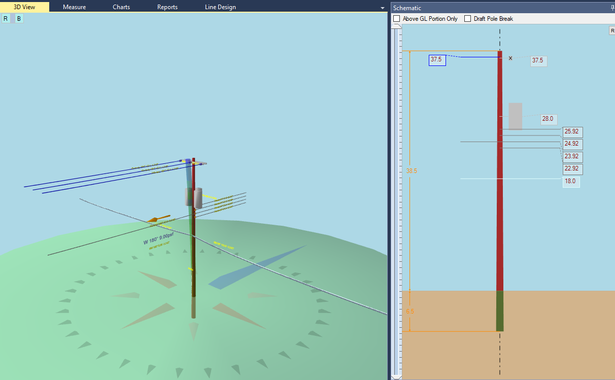The width and height of the screenshot is (615, 380).
Task: Click the gray transformer block in schematic
Action: point(515,116)
